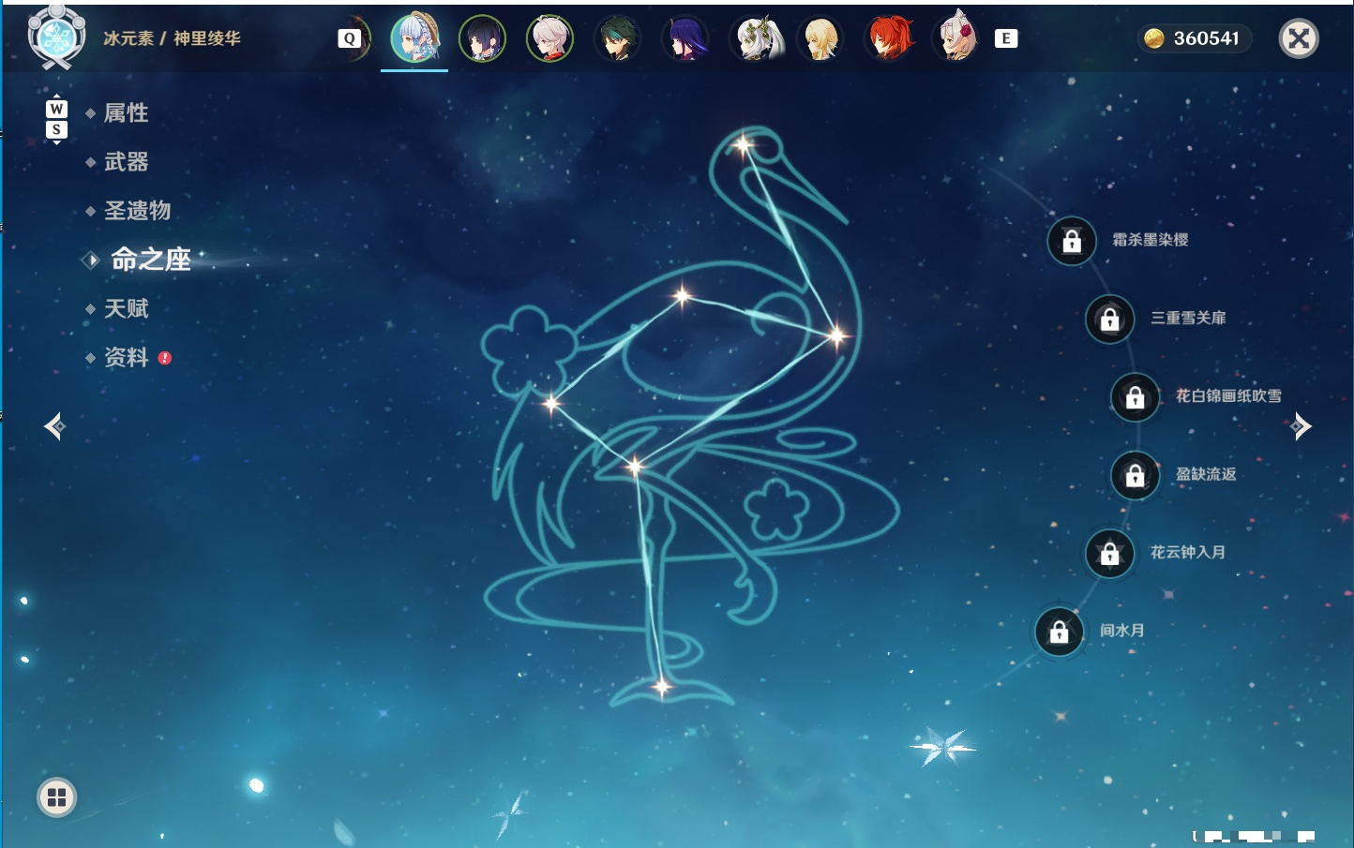Open the grid menu icon at bottom left

click(57, 797)
